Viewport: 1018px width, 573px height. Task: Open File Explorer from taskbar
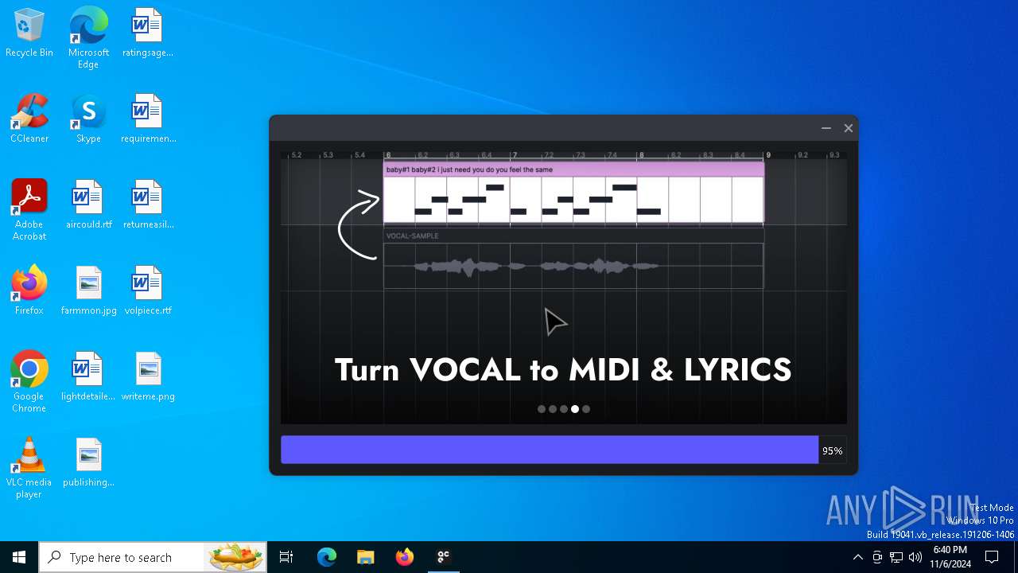pyautogui.click(x=365, y=557)
